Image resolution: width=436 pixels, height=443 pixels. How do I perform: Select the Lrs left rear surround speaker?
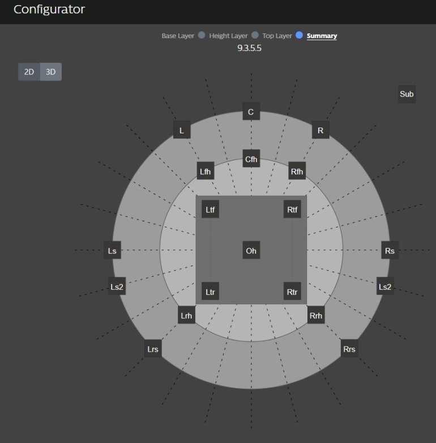pyautogui.click(x=152, y=349)
